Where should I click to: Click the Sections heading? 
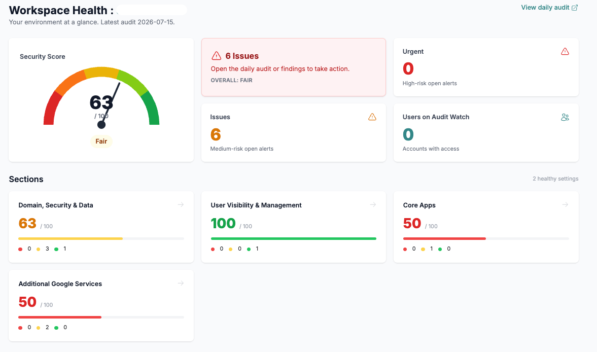(x=26, y=179)
